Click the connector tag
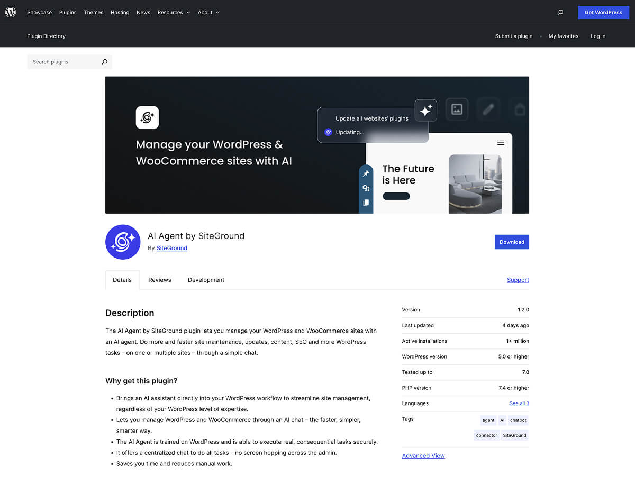This screenshot has width=635, height=477. tap(487, 435)
